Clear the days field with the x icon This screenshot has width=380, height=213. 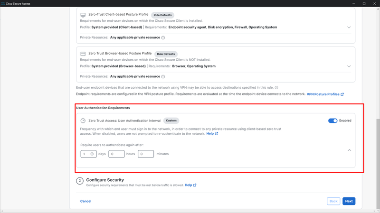pos(92,154)
